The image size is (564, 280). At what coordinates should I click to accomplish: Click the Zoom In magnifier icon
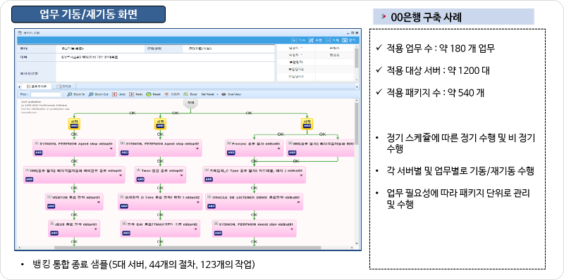pos(70,94)
